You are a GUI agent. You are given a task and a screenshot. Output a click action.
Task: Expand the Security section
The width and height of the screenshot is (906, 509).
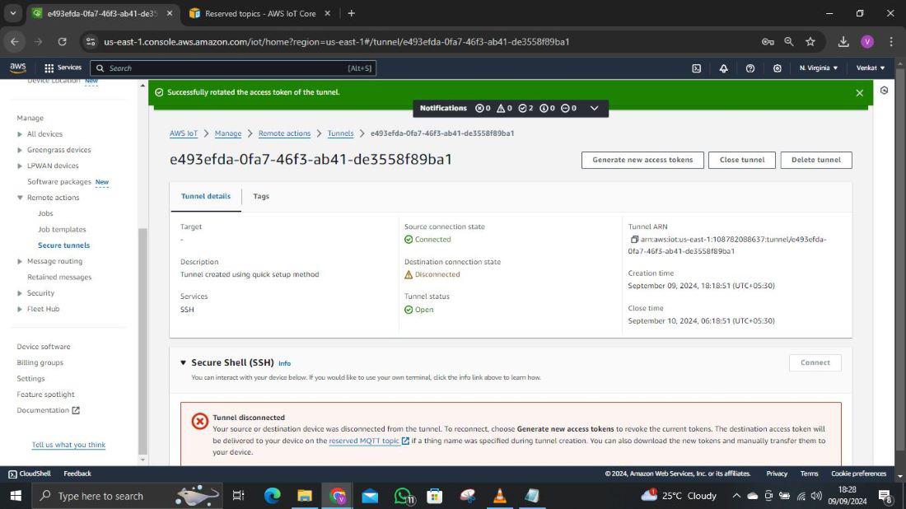pyautogui.click(x=20, y=293)
